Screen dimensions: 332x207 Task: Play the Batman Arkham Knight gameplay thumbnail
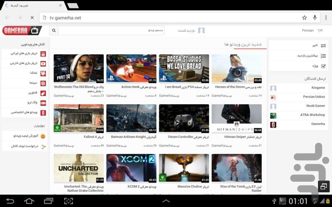tap(131, 118)
